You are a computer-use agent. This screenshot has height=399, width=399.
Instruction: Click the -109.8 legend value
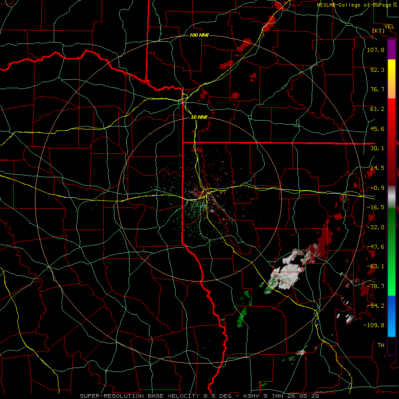click(374, 325)
